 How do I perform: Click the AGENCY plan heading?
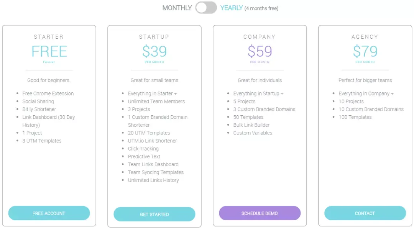(365, 37)
